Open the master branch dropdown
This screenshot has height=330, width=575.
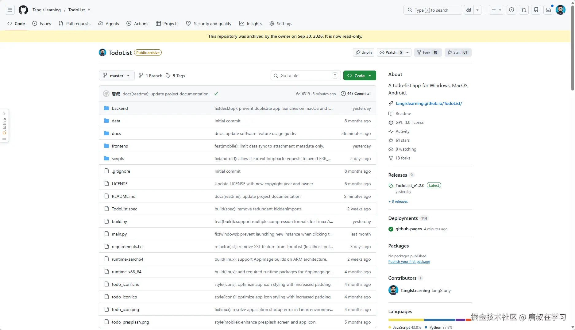[117, 76]
